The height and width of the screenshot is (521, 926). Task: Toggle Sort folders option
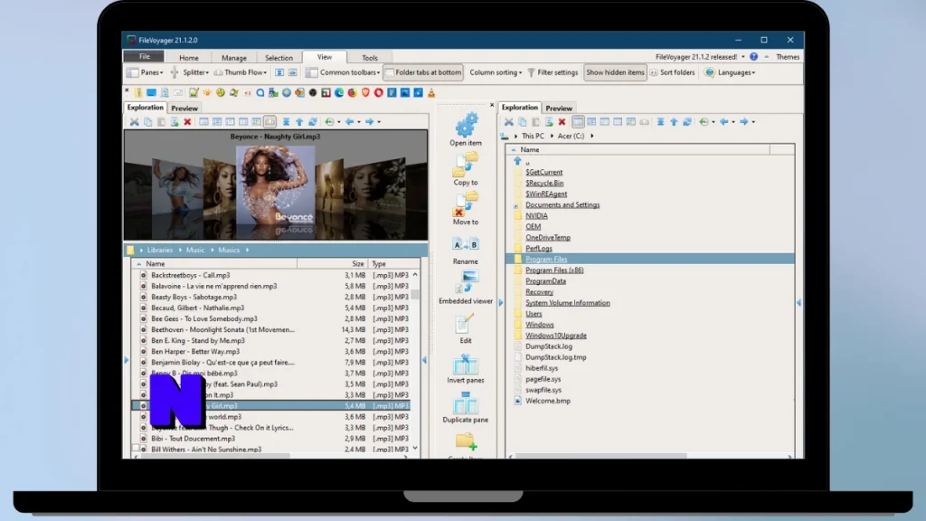tap(673, 72)
